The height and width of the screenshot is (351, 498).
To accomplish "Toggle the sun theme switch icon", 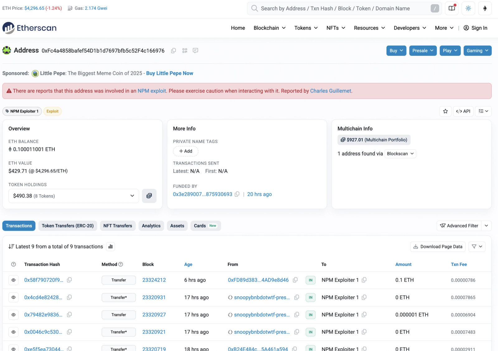I will 468,8.
